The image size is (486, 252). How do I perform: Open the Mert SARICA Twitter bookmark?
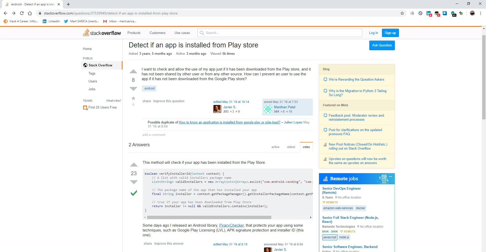tap(82, 21)
